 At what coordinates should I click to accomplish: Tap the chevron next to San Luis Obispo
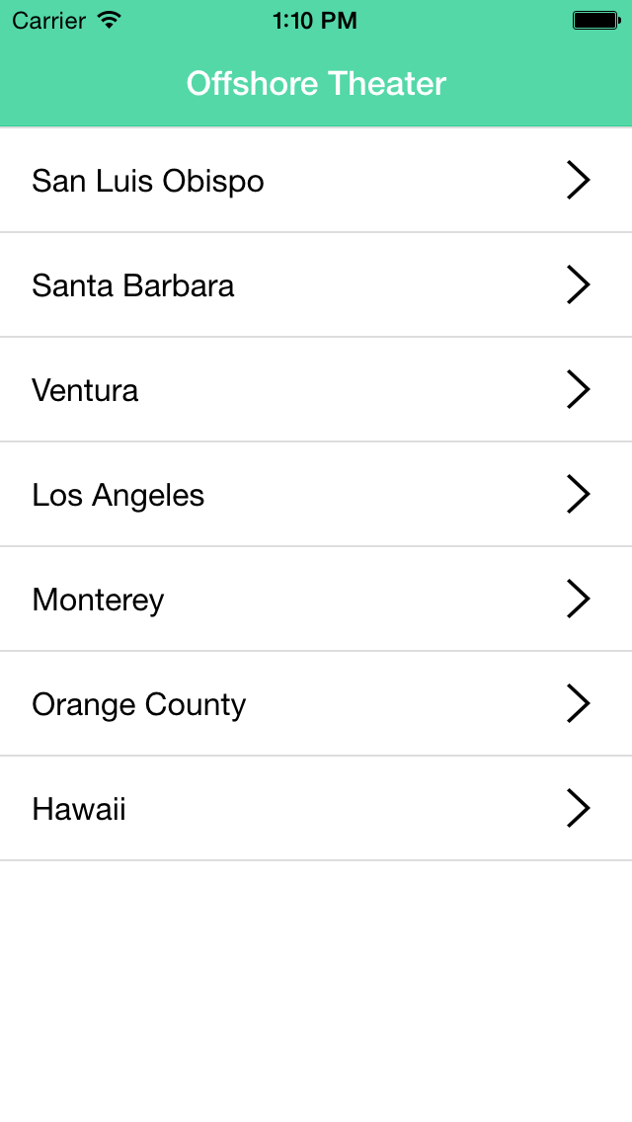pos(579,181)
